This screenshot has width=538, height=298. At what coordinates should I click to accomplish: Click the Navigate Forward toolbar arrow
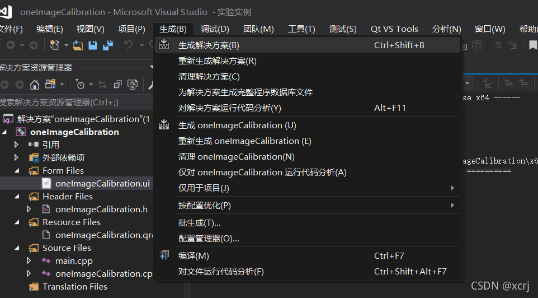coord(34,45)
